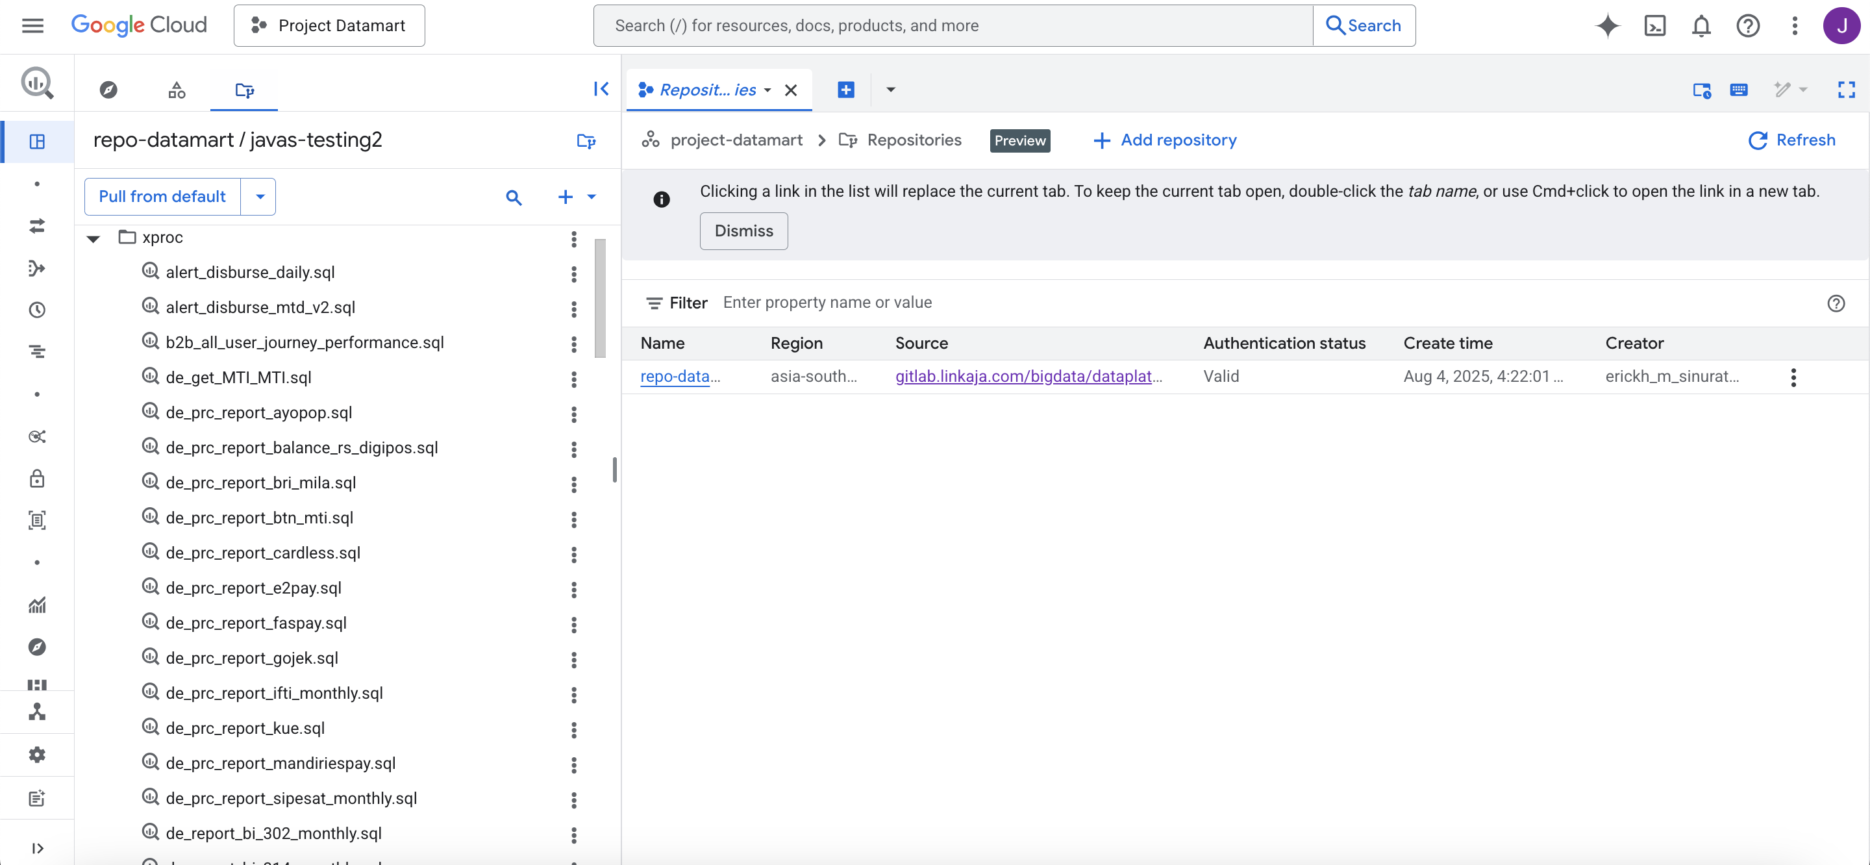The width and height of the screenshot is (1870, 865).
Task: Open de_get_MTI_MTI.sql file
Action: coord(238,377)
